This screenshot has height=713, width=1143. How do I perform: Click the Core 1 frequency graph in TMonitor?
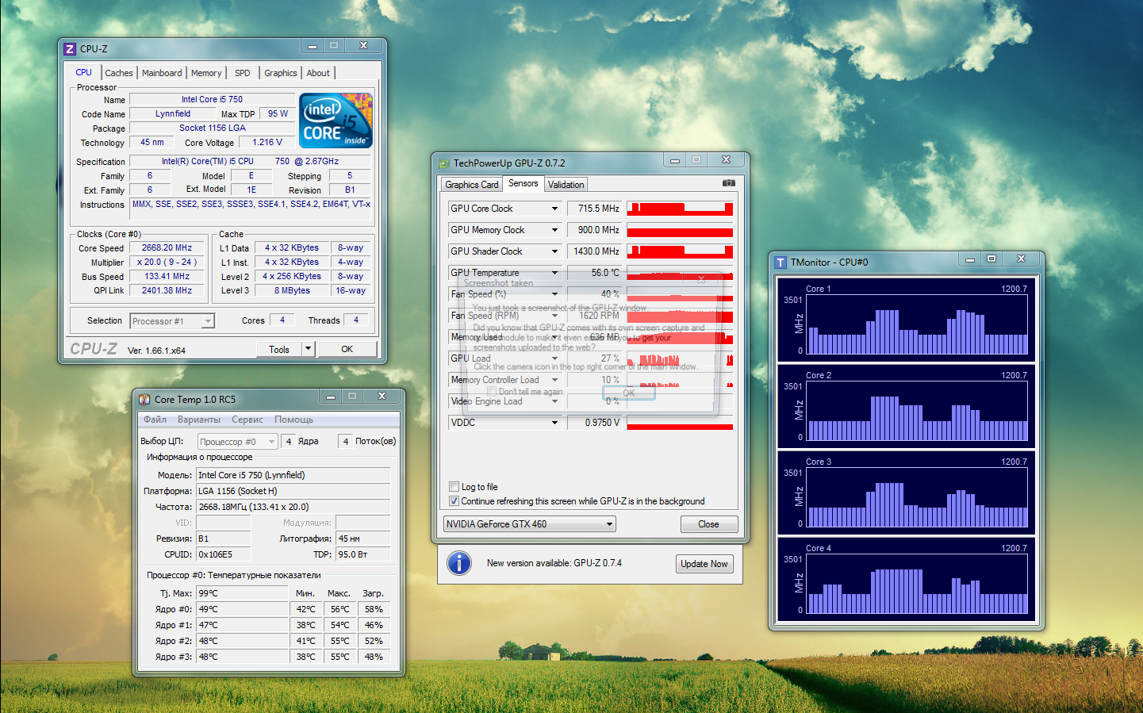[x=918, y=324]
